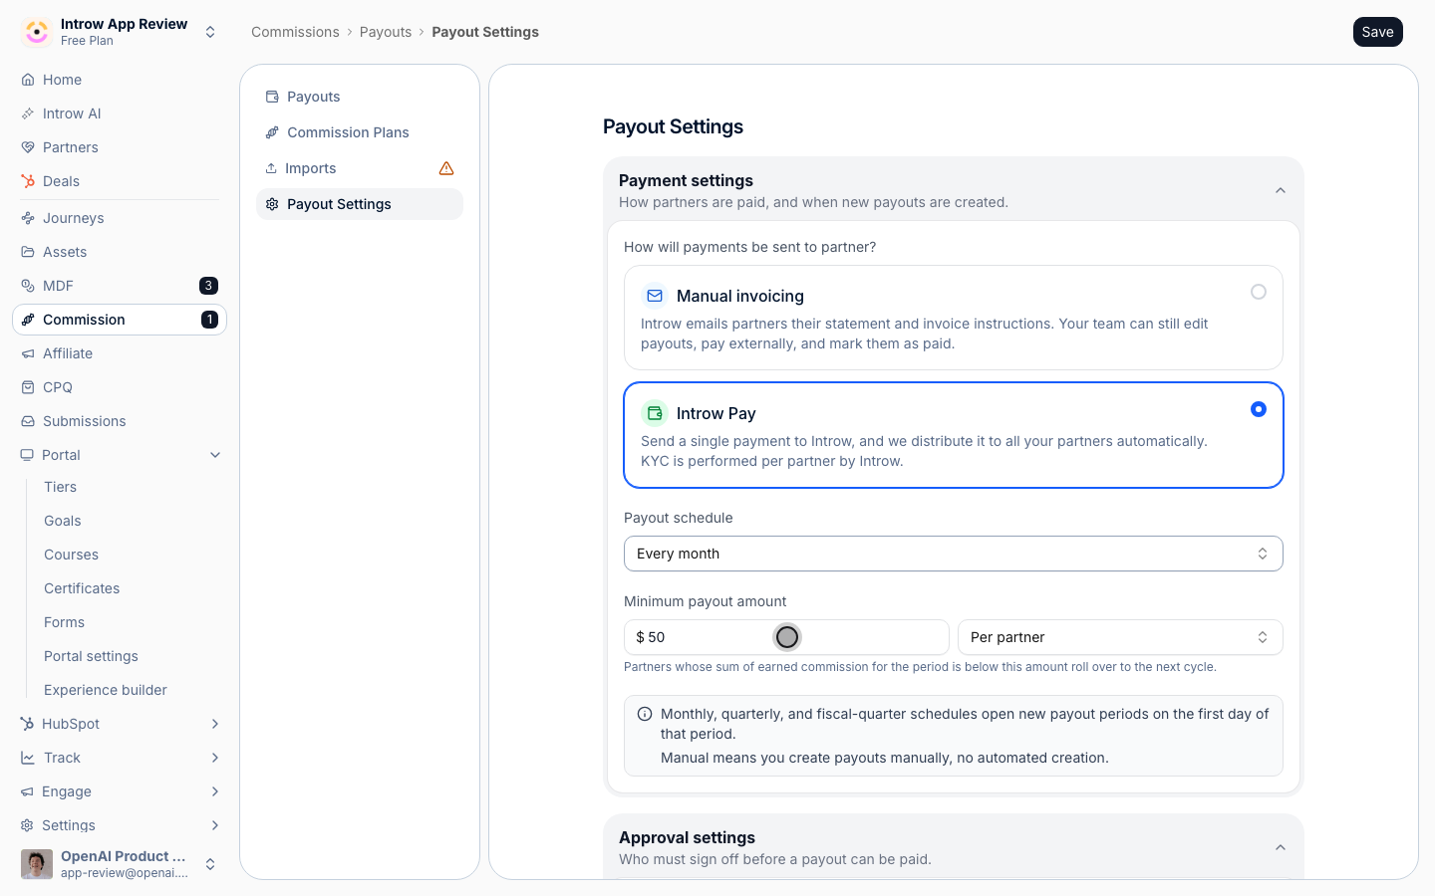Open the Imports subnav item
Screen dimensions: 1435x896
360,168
